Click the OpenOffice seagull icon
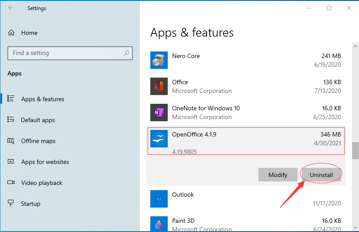The image size is (359, 232). 159,139
